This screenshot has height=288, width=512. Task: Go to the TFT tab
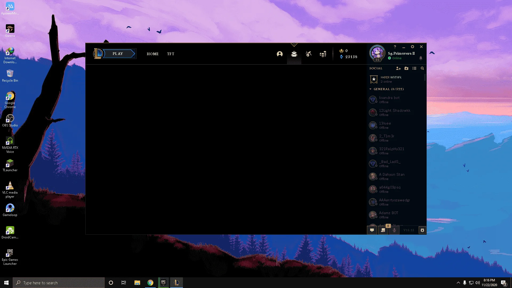[x=171, y=54]
